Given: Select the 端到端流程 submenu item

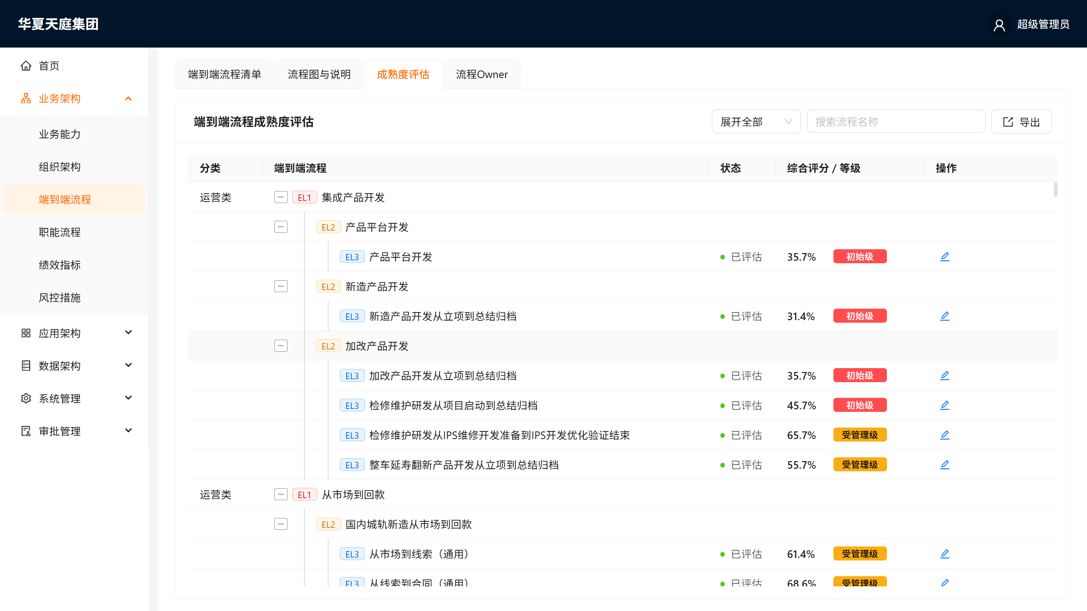Looking at the screenshot, I should point(74,199).
